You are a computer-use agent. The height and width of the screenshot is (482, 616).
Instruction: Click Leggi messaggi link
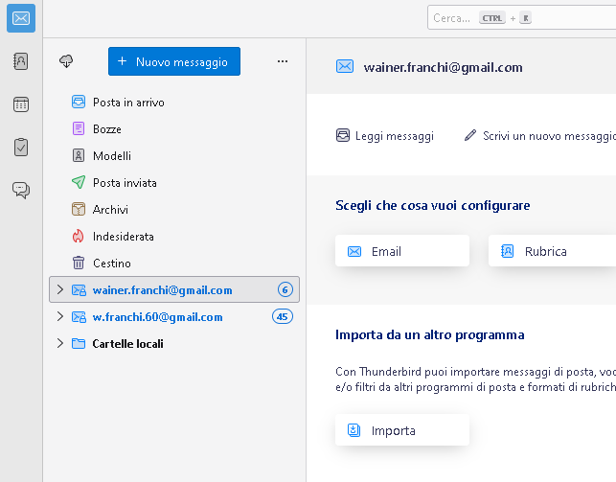[385, 136]
